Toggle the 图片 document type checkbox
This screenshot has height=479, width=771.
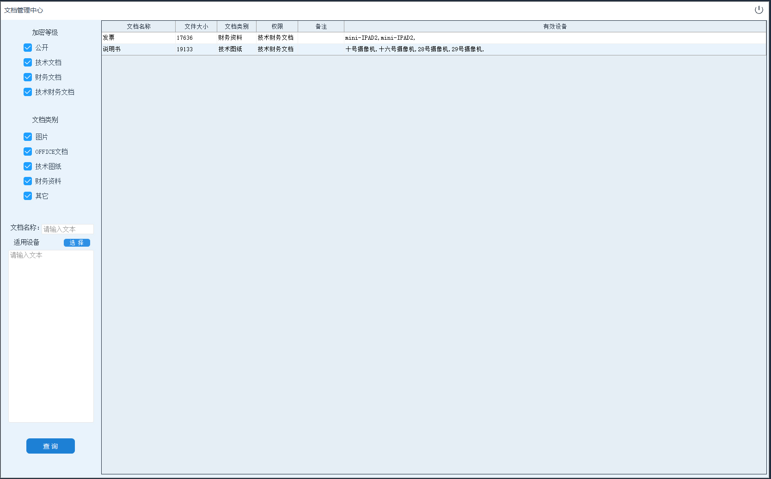point(28,137)
